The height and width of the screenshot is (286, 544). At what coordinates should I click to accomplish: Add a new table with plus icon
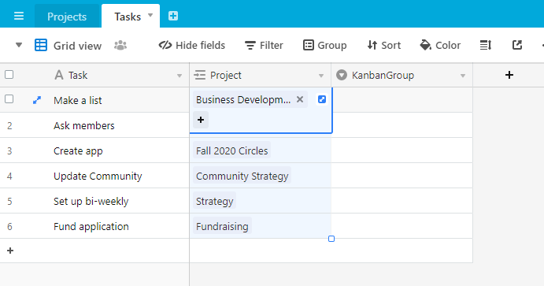coord(173,16)
